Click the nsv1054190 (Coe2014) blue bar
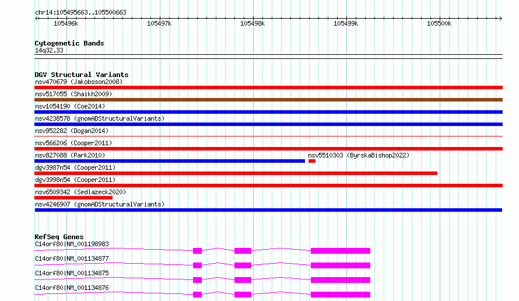 point(268,112)
